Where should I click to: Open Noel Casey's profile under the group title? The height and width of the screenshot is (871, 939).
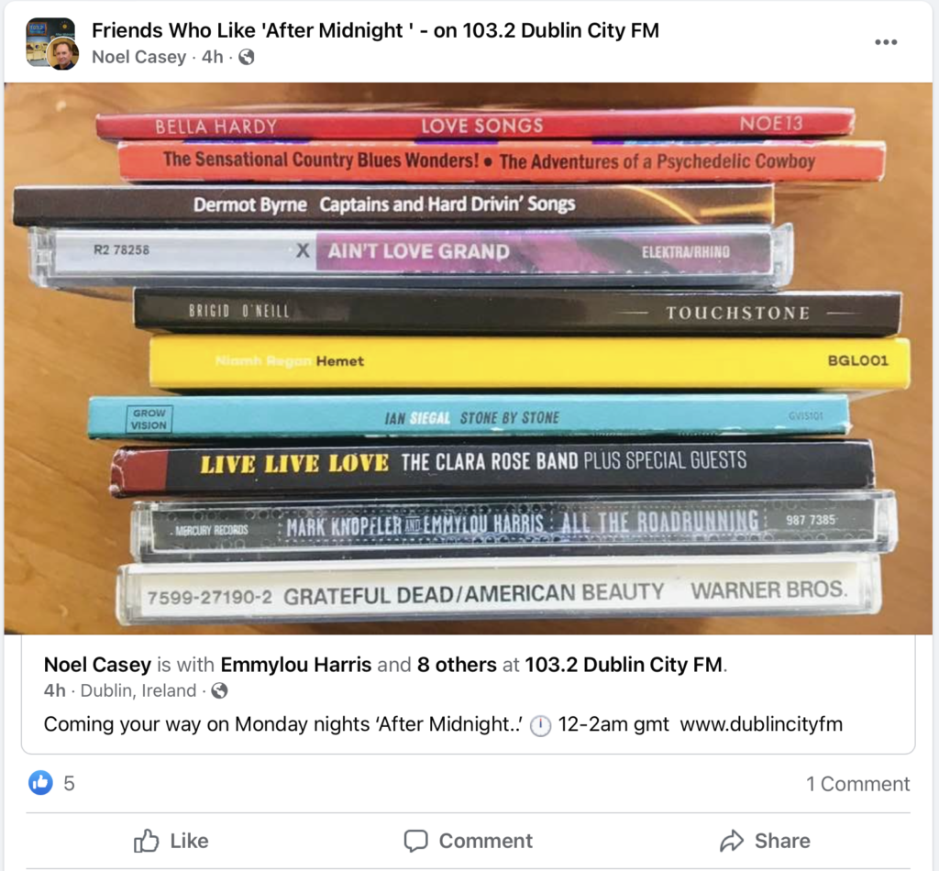coord(139,57)
